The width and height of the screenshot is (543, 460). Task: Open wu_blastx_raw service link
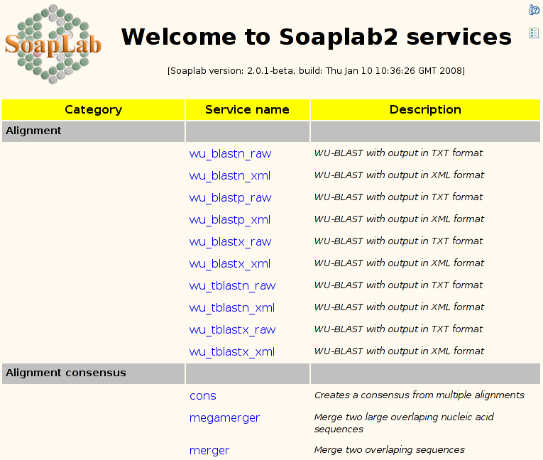pyautogui.click(x=230, y=241)
